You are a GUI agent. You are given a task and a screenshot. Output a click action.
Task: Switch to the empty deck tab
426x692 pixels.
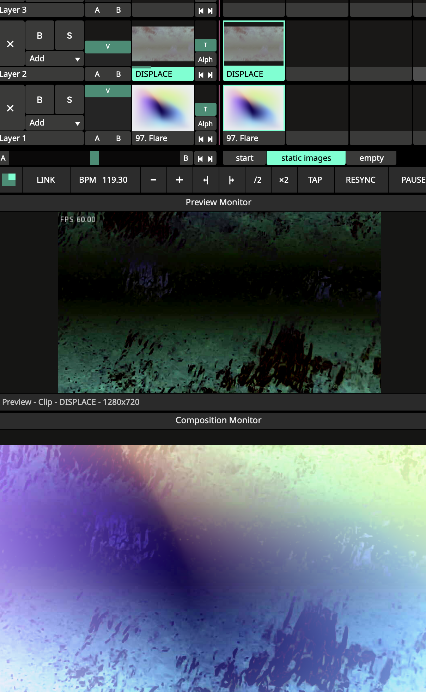(x=371, y=158)
